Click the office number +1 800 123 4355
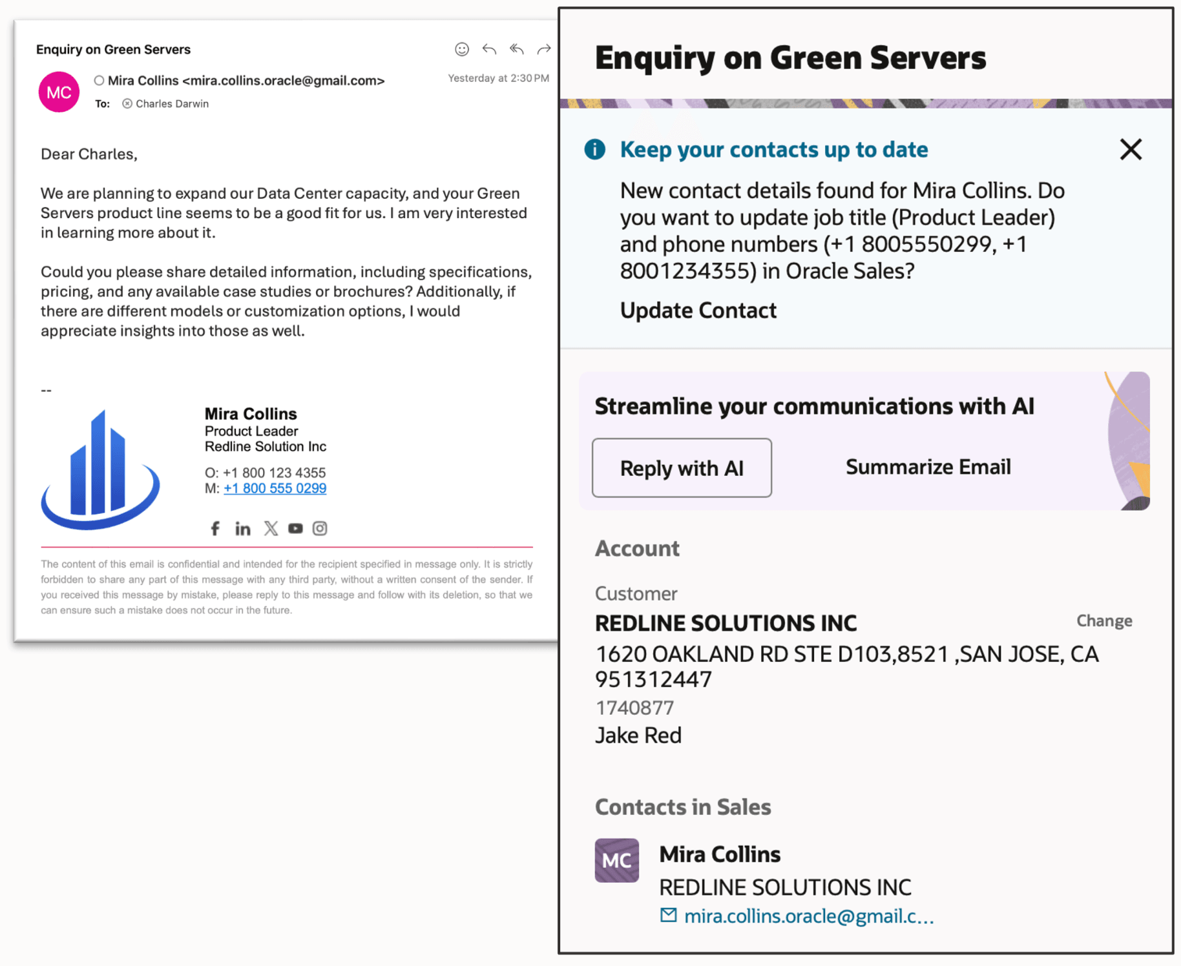This screenshot has height=966, width=1181. click(274, 473)
